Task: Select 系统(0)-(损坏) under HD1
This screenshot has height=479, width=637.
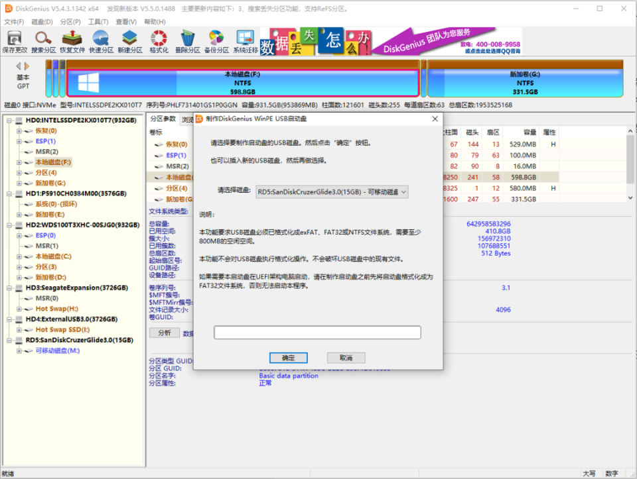Action: click(x=56, y=204)
